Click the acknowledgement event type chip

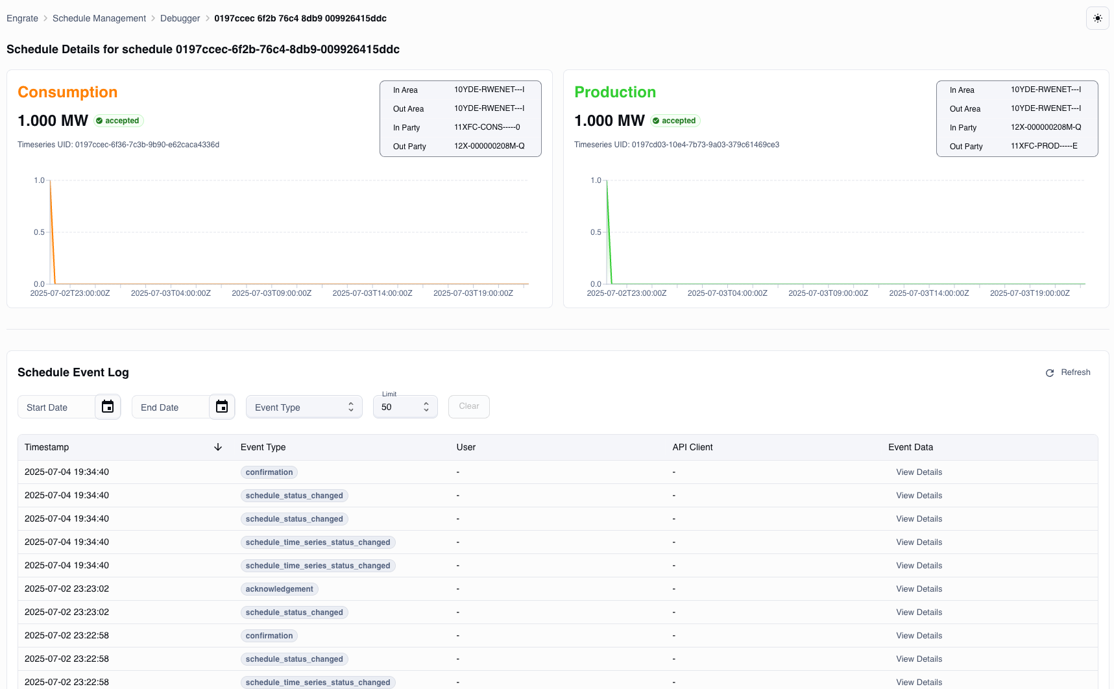pyautogui.click(x=279, y=589)
